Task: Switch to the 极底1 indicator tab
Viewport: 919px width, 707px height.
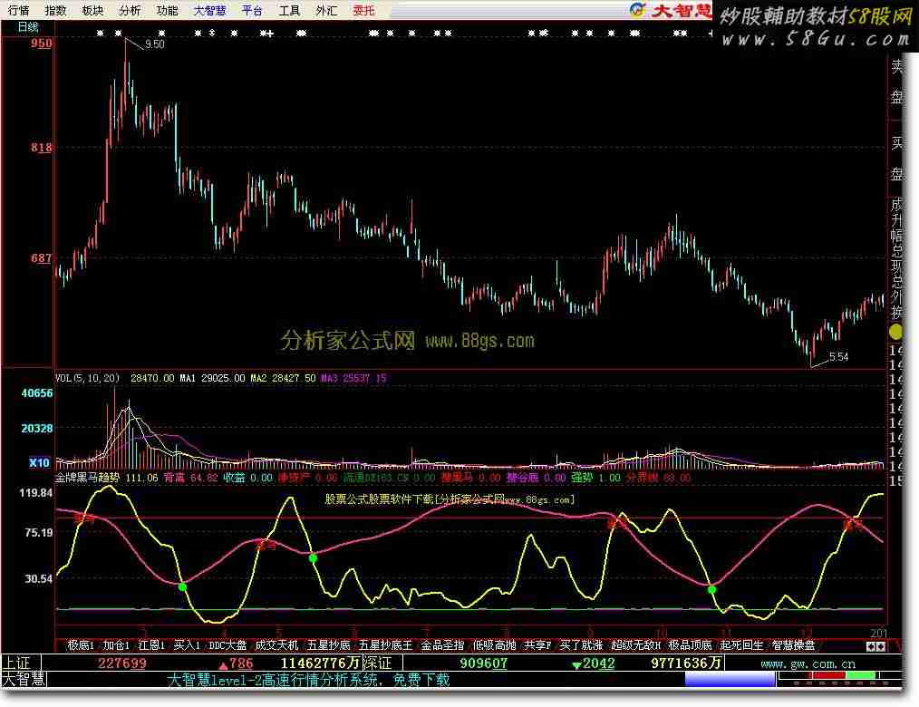Action: tap(81, 644)
